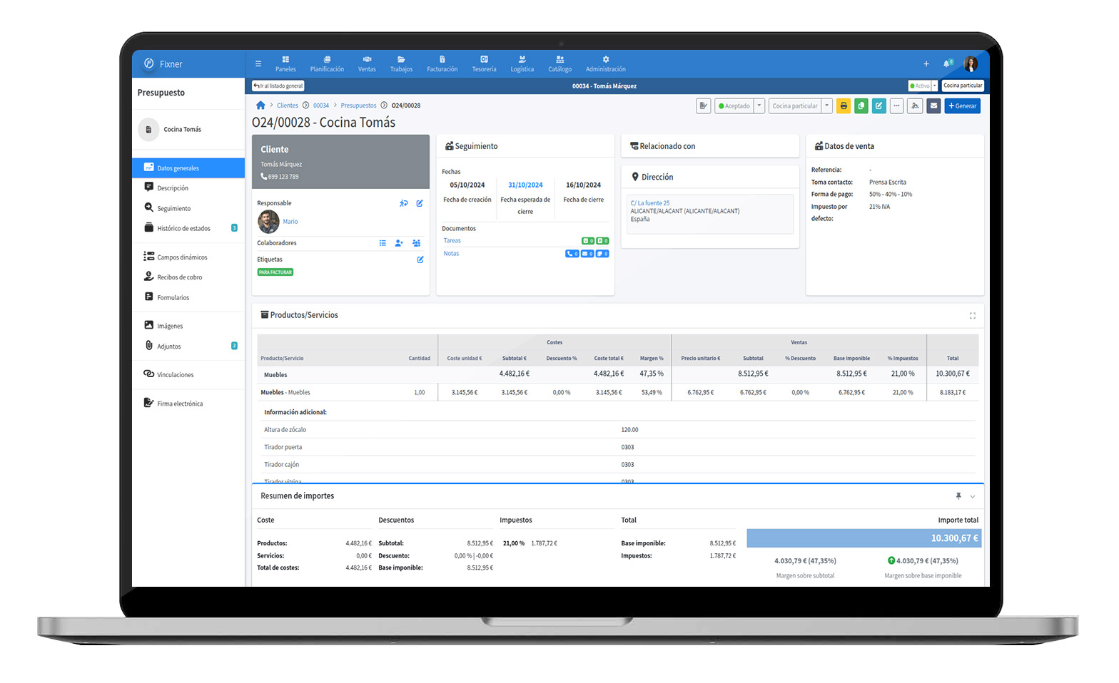Open the Tareas documents link
This screenshot has width=1119, height=683.
[x=452, y=241]
